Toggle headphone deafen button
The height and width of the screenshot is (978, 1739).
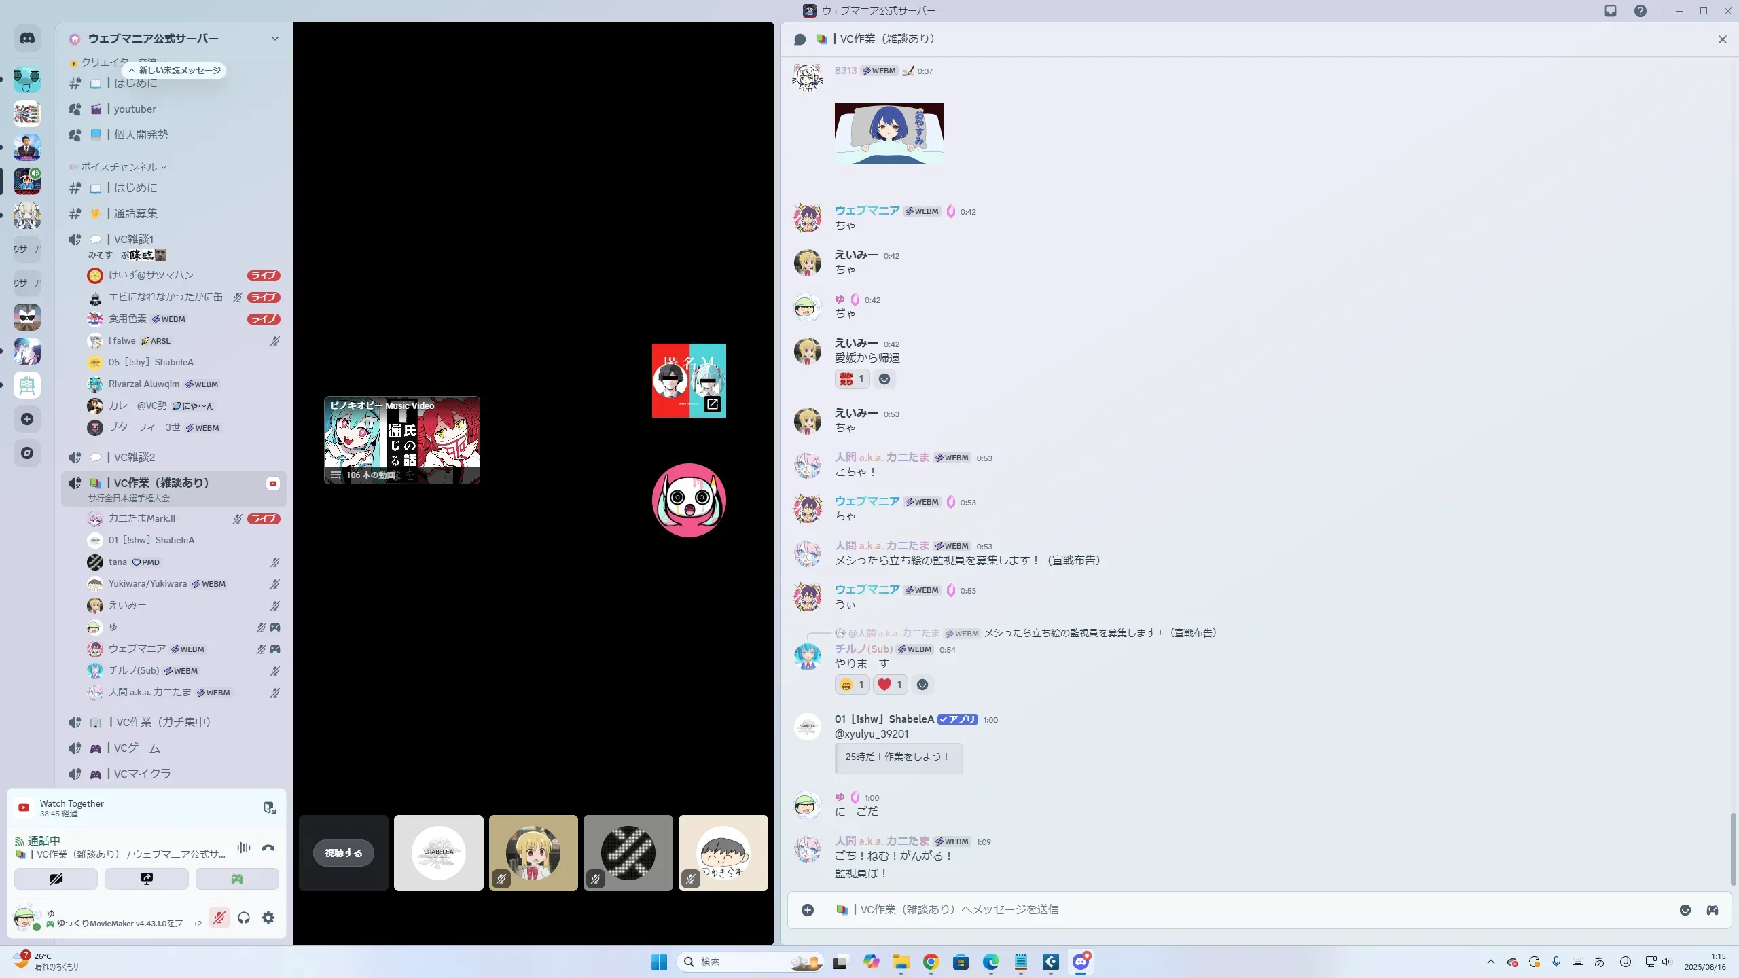pyautogui.click(x=244, y=918)
